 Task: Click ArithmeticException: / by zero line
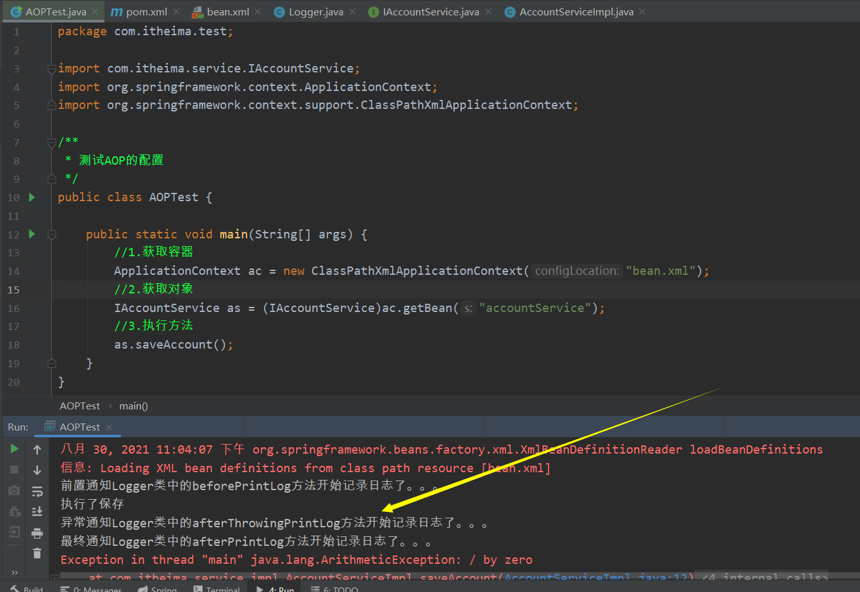tap(297, 560)
